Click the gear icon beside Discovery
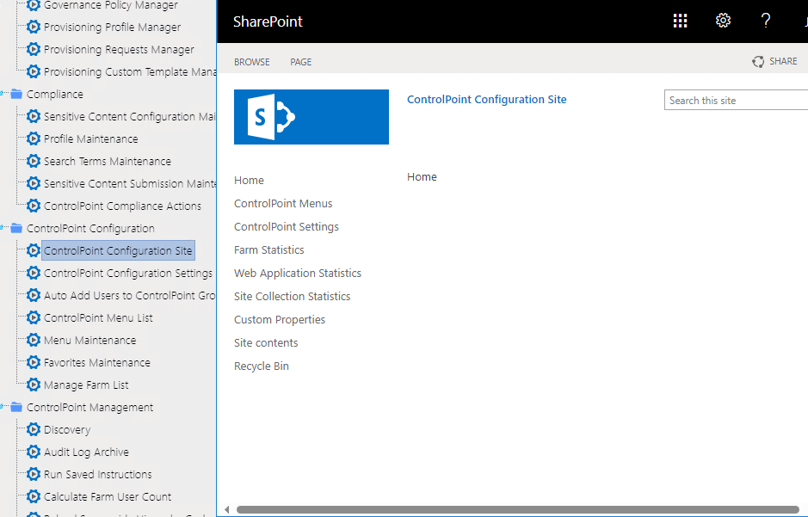Image resolution: width=808 pixels, height=517 pixels. point(33,429)
